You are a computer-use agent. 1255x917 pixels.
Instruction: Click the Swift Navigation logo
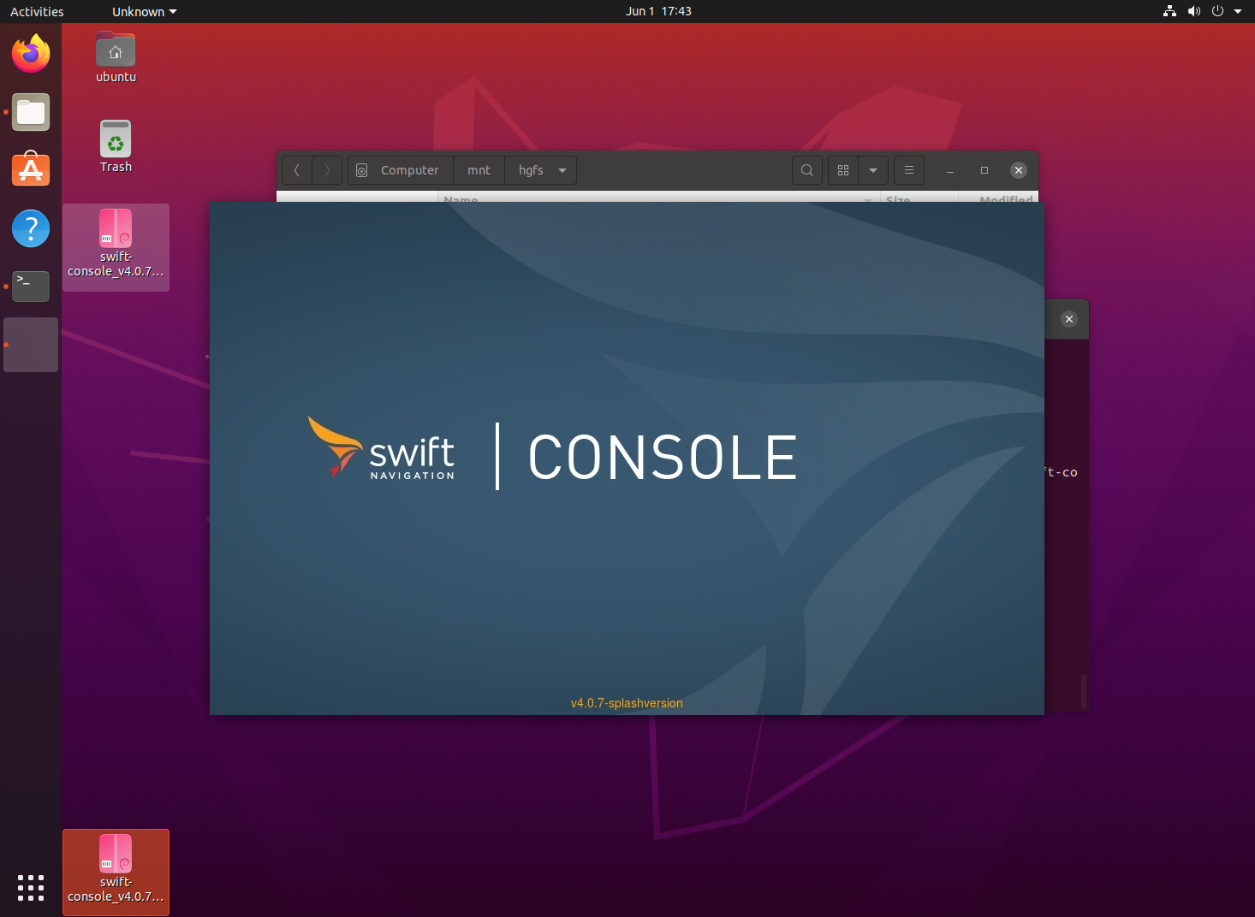coord(381,447)
